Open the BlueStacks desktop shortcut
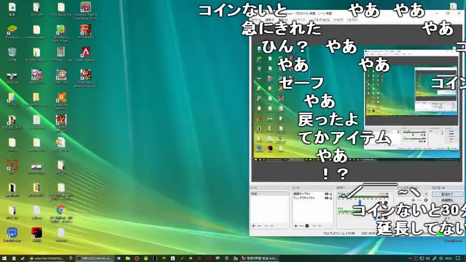This screenshot has width=466, height=262. click(x=12, y=32)
